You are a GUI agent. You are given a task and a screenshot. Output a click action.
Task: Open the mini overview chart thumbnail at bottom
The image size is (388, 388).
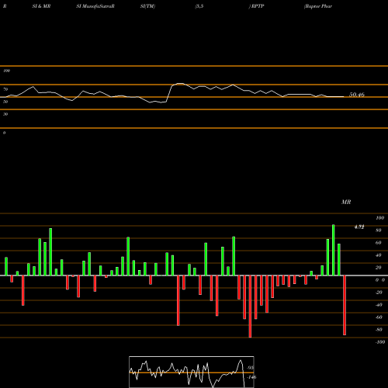coord(192,372)
